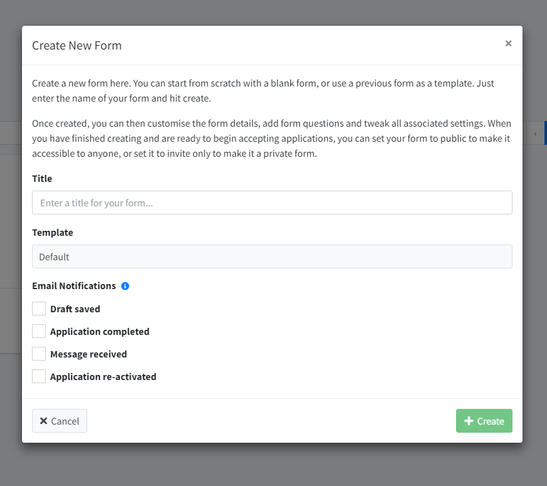Tick the Application completed checkbox

39,331
